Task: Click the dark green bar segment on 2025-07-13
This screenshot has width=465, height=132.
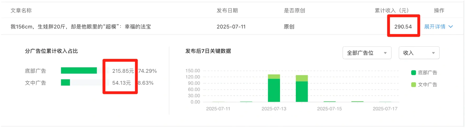Action: coord(274,90)
